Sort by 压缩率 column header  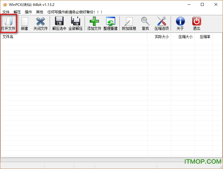coord(205,37)
